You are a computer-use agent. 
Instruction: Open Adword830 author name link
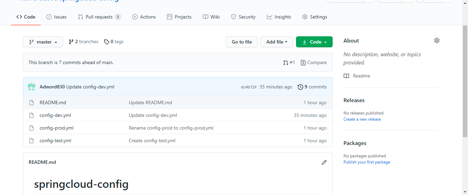[x=52, y=87]
